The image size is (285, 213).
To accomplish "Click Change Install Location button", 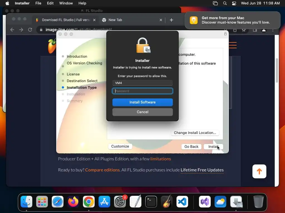I will click(x=195, y=133).
